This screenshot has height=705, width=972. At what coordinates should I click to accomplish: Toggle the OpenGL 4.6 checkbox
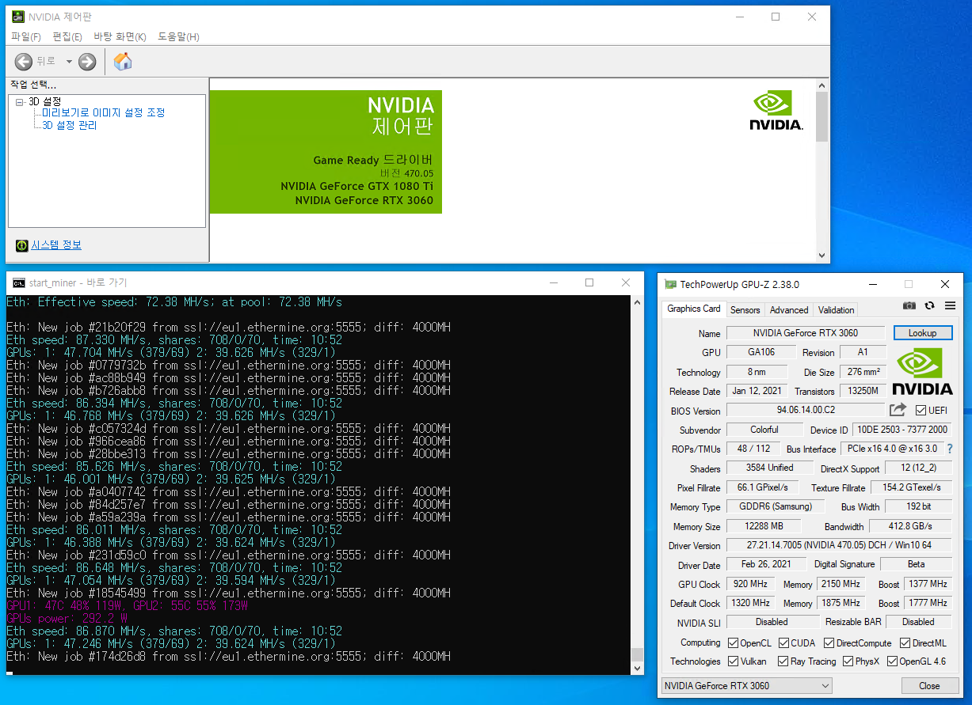click(x=892, y=661)
